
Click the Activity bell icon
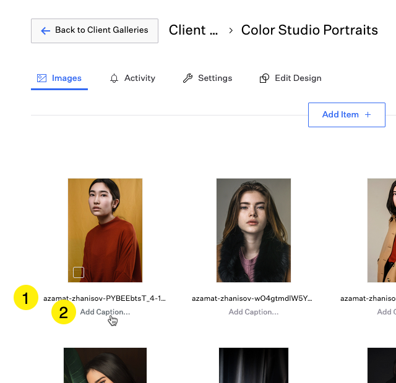click(114, 78)
